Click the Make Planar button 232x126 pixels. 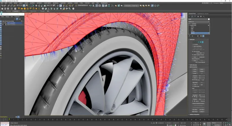(x=195, y=112)
